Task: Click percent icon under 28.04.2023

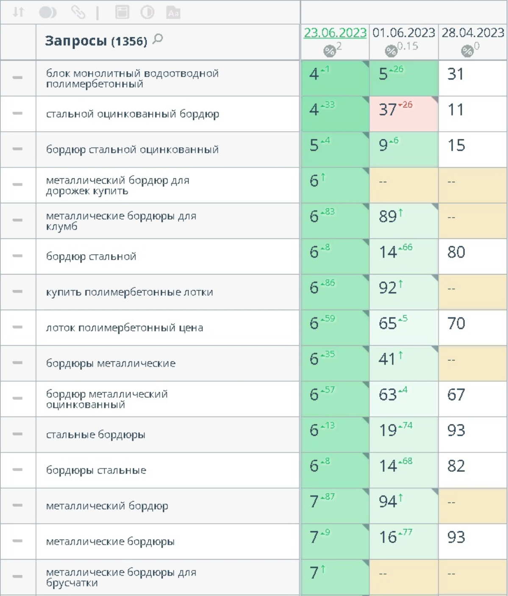Action: (x=467, y=51)
